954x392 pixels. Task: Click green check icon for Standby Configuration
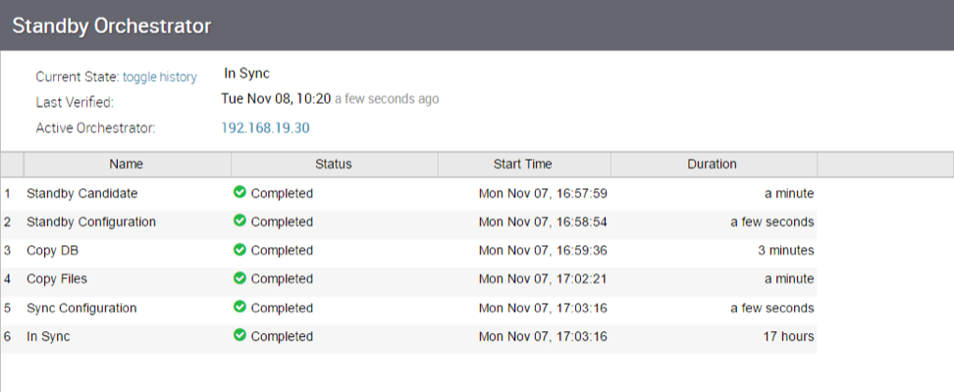pyautogui.click(x=239, y=221)
